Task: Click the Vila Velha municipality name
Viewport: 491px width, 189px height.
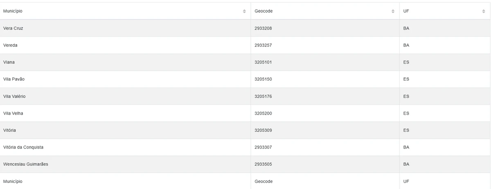Action: tap(13, 113)
